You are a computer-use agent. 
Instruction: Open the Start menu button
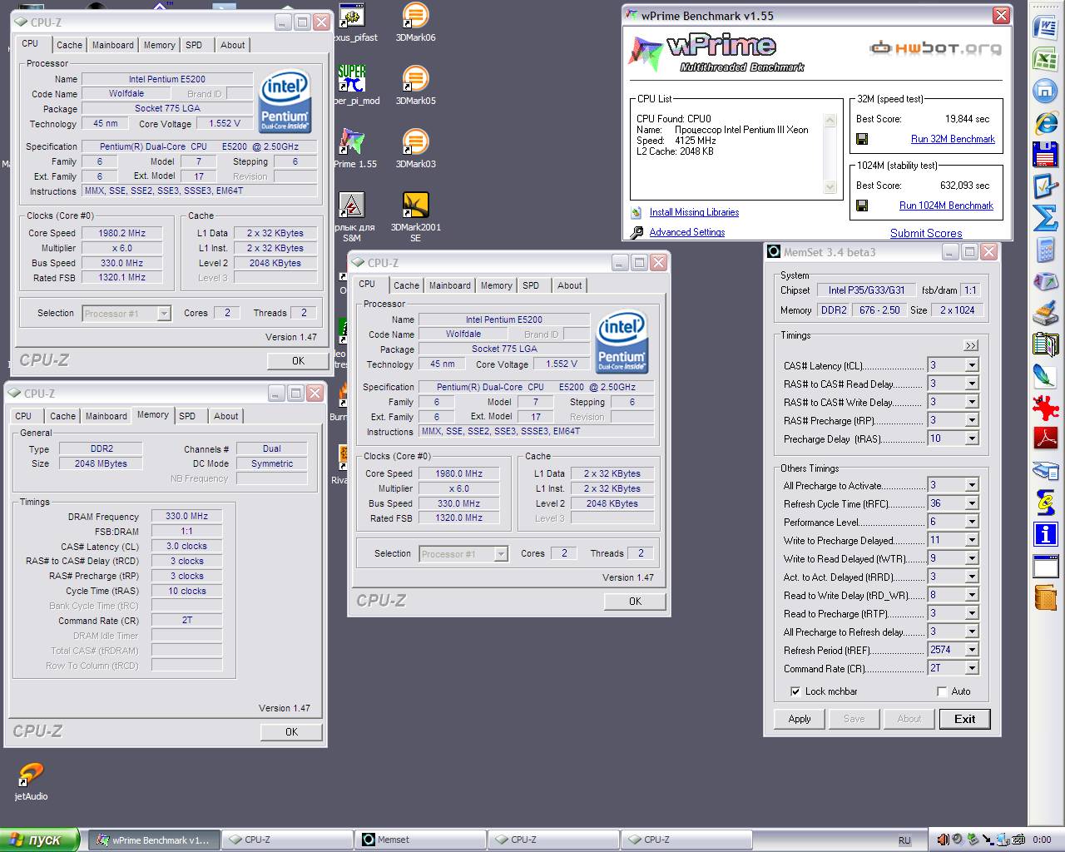click(40, 840)
